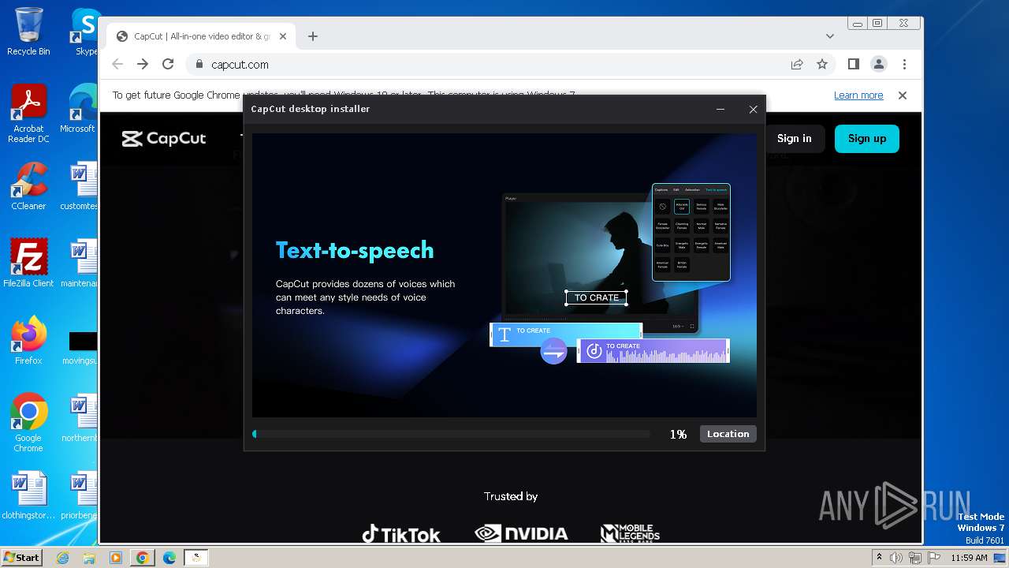
Task: Open Internet Explorer from the taskbar
Action: pos(63,558)
